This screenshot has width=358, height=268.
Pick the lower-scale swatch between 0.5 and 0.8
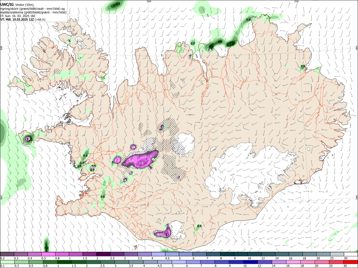(x=36, y=262)
